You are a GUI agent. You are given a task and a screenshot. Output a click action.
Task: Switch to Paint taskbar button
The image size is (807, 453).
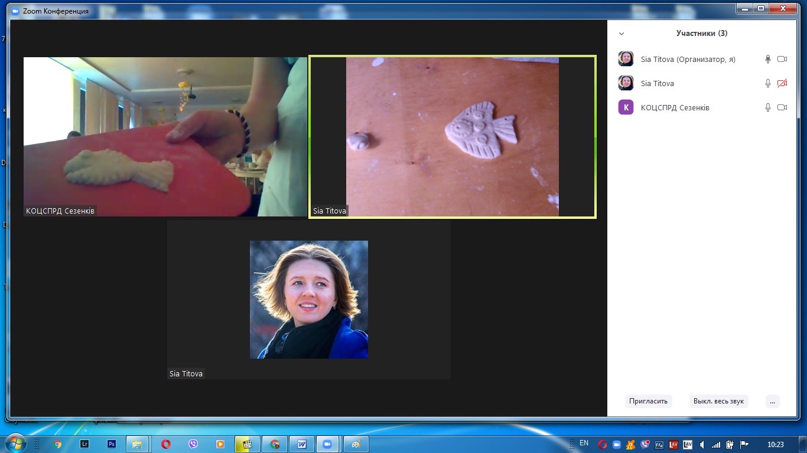(356, 444)
